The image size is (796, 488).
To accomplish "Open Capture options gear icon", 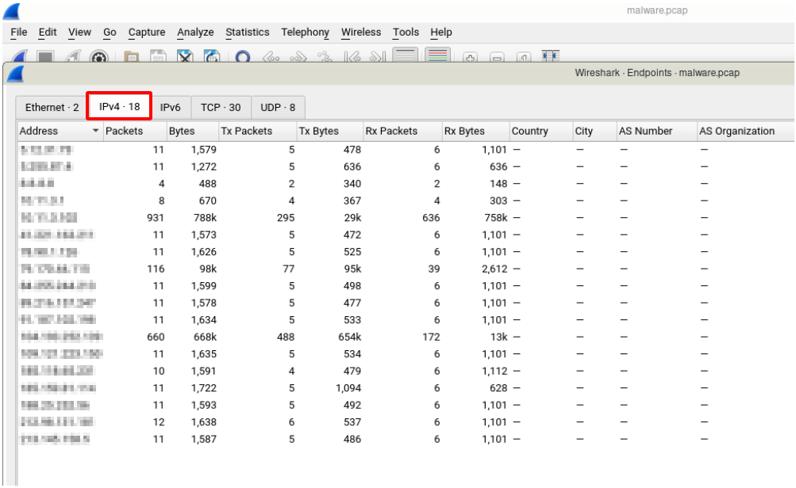I will point(99,57).
